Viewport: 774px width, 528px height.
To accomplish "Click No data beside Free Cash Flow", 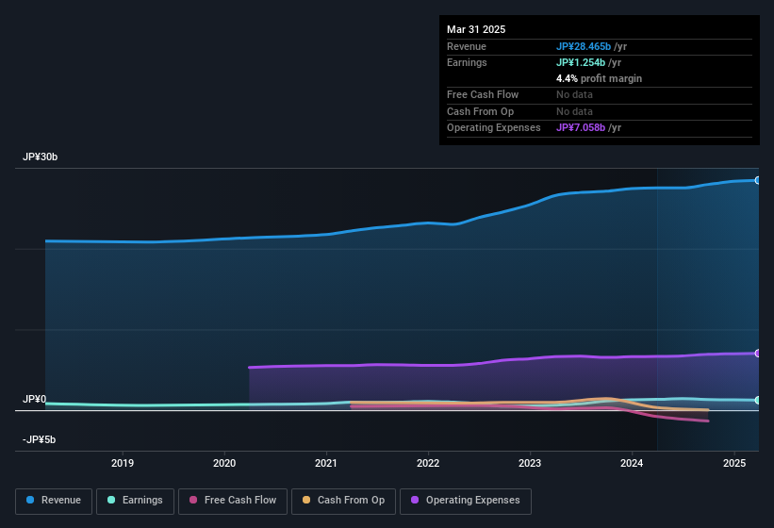I will tap(574, 94).
